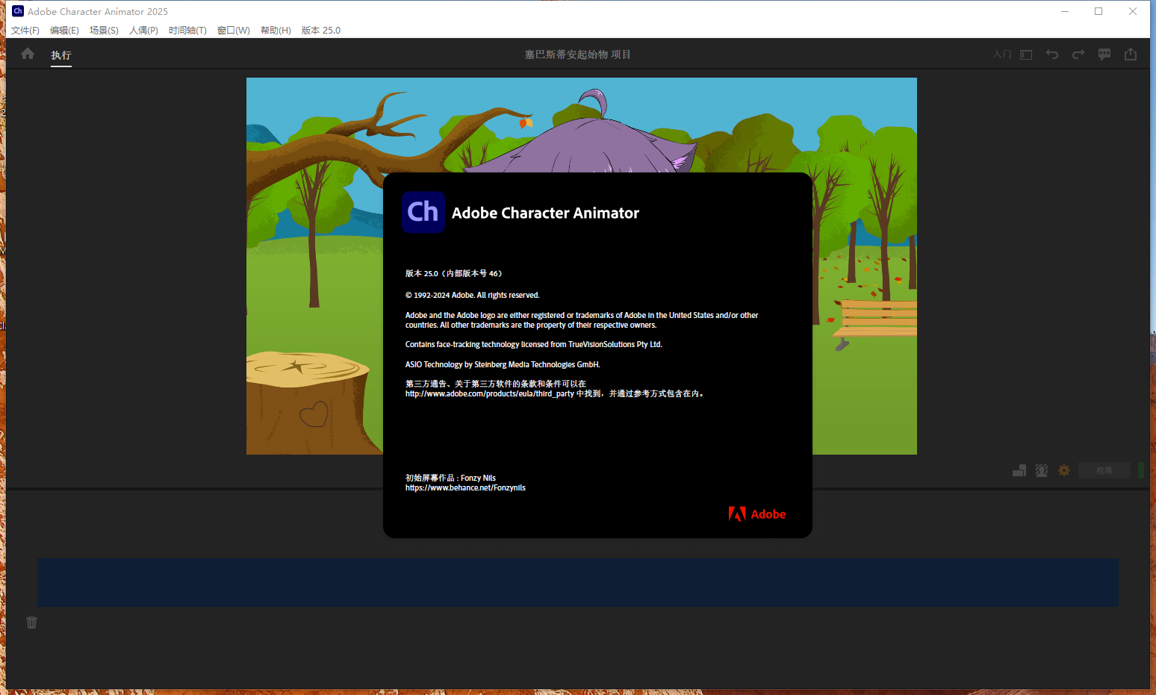Open camera and microphone settings gear icon

click(1063, 470)
